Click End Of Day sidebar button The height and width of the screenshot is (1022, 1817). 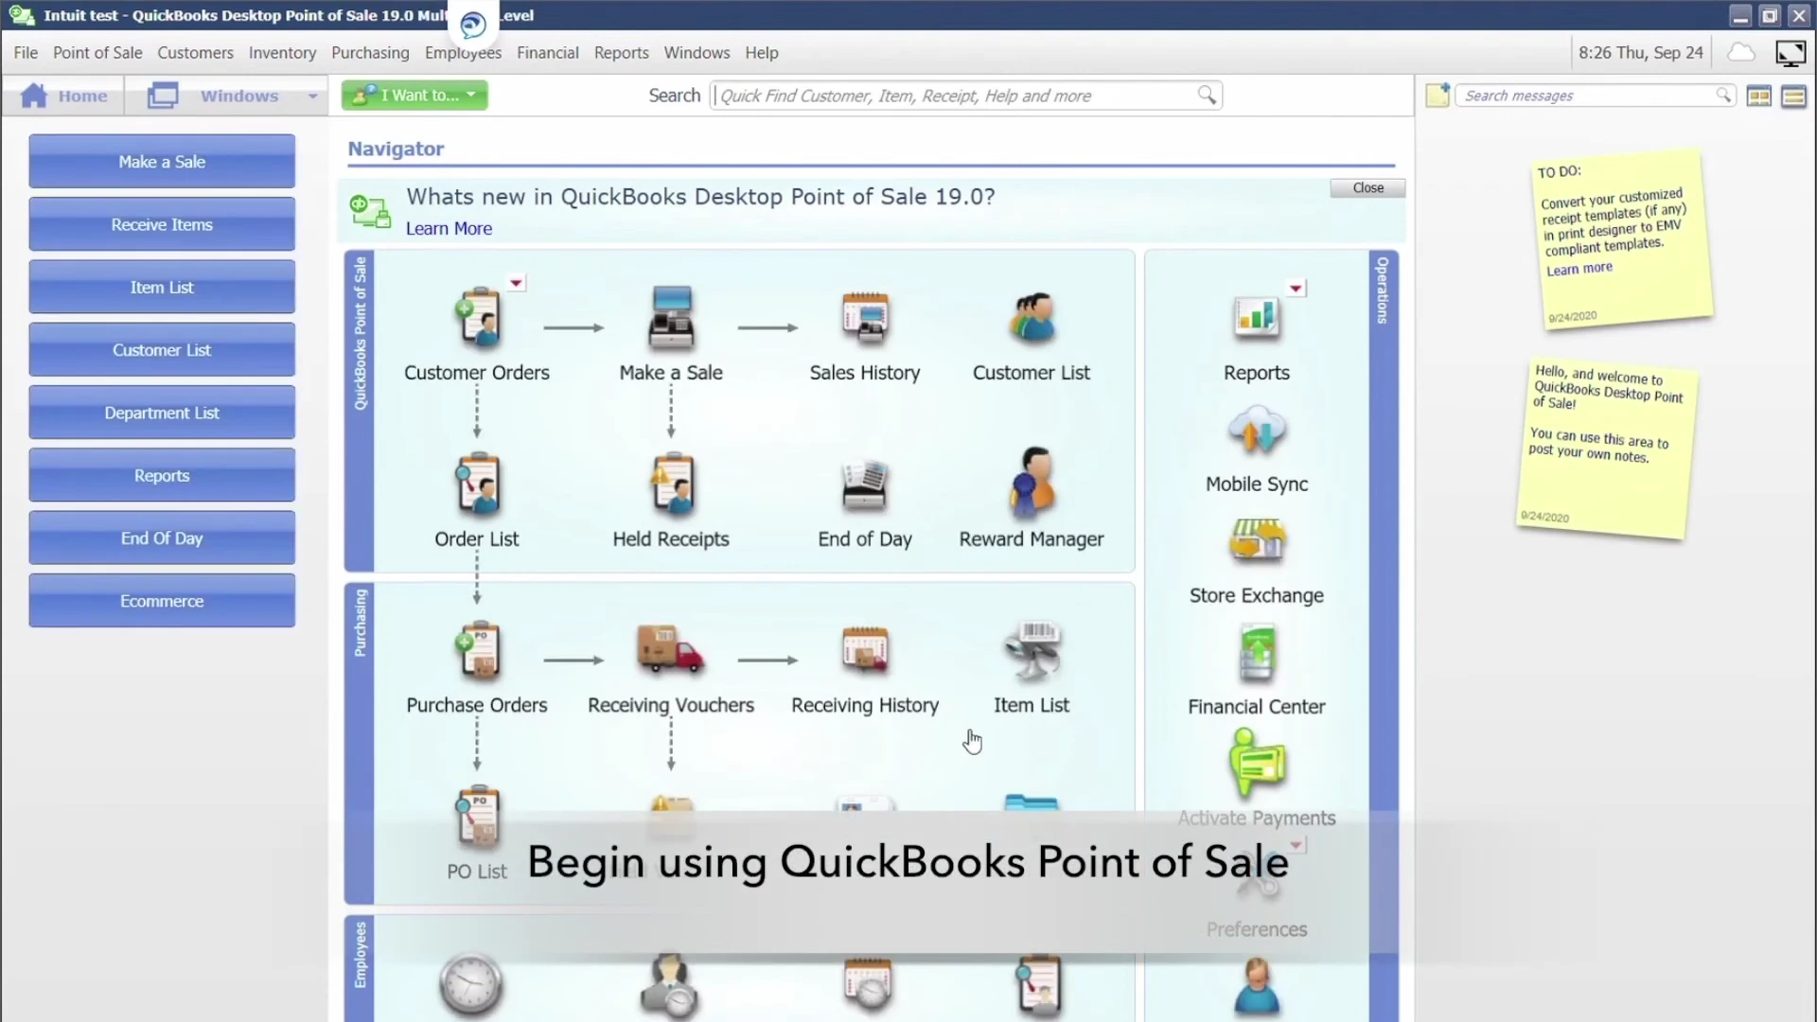click(x=162, y=538)
